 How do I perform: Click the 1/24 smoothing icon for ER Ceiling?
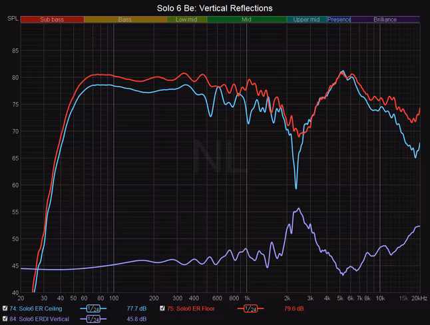pyautogui.click(x=93, y=309)
